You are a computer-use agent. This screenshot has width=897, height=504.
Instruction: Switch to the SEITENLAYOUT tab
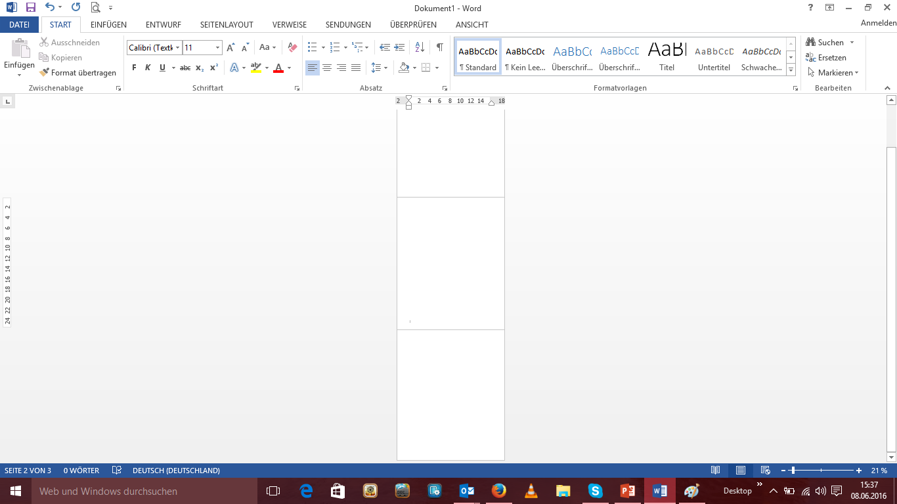227,24
